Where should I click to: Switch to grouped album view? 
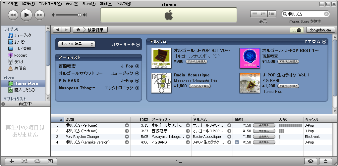tap(263, 14)
